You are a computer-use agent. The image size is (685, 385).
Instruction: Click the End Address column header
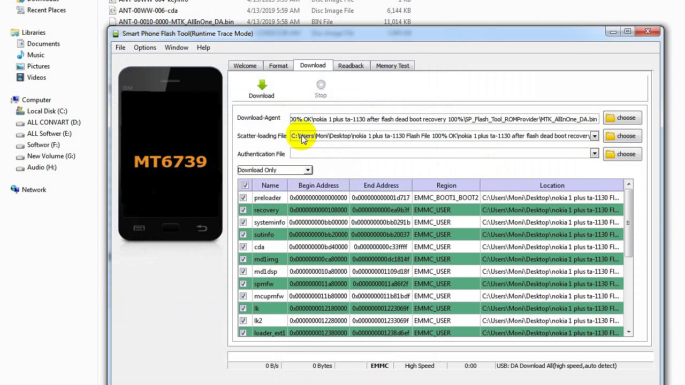point(381,186)
